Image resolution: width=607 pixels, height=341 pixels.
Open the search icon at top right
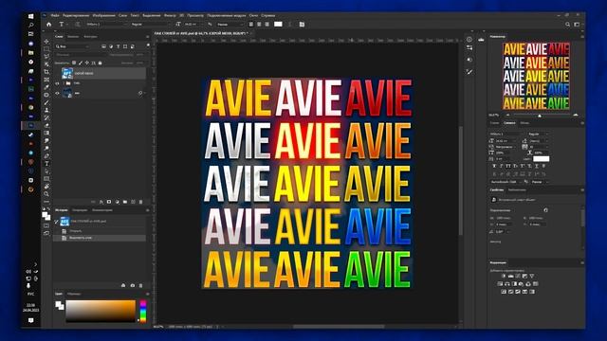point(567,25)
